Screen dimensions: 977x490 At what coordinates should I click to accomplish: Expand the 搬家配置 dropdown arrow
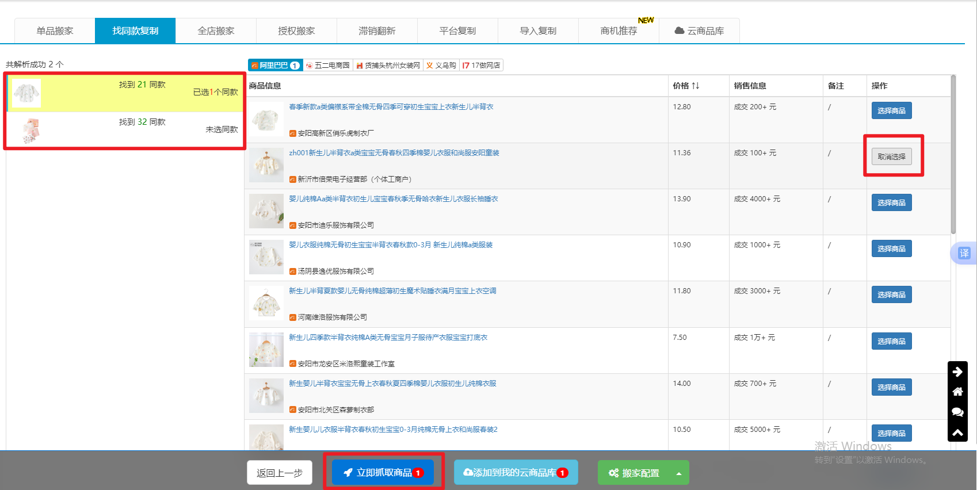coord(679,473)
